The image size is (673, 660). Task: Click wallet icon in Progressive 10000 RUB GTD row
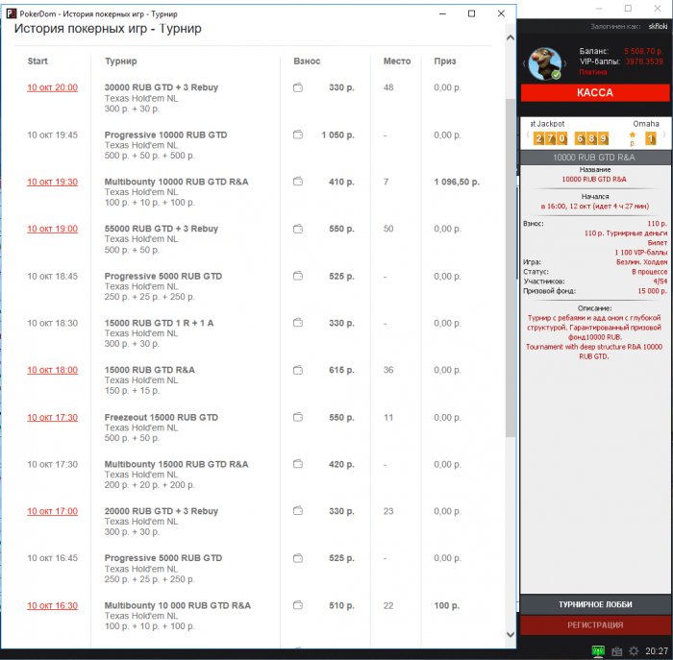click(x=298, y=134)
